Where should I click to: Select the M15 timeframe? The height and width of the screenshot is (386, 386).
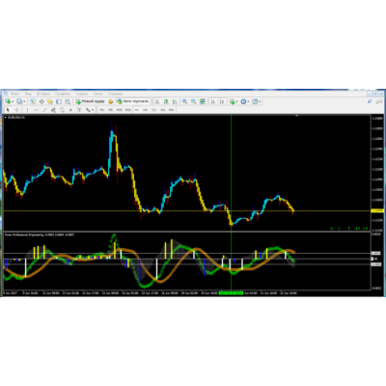coord(120,110)
